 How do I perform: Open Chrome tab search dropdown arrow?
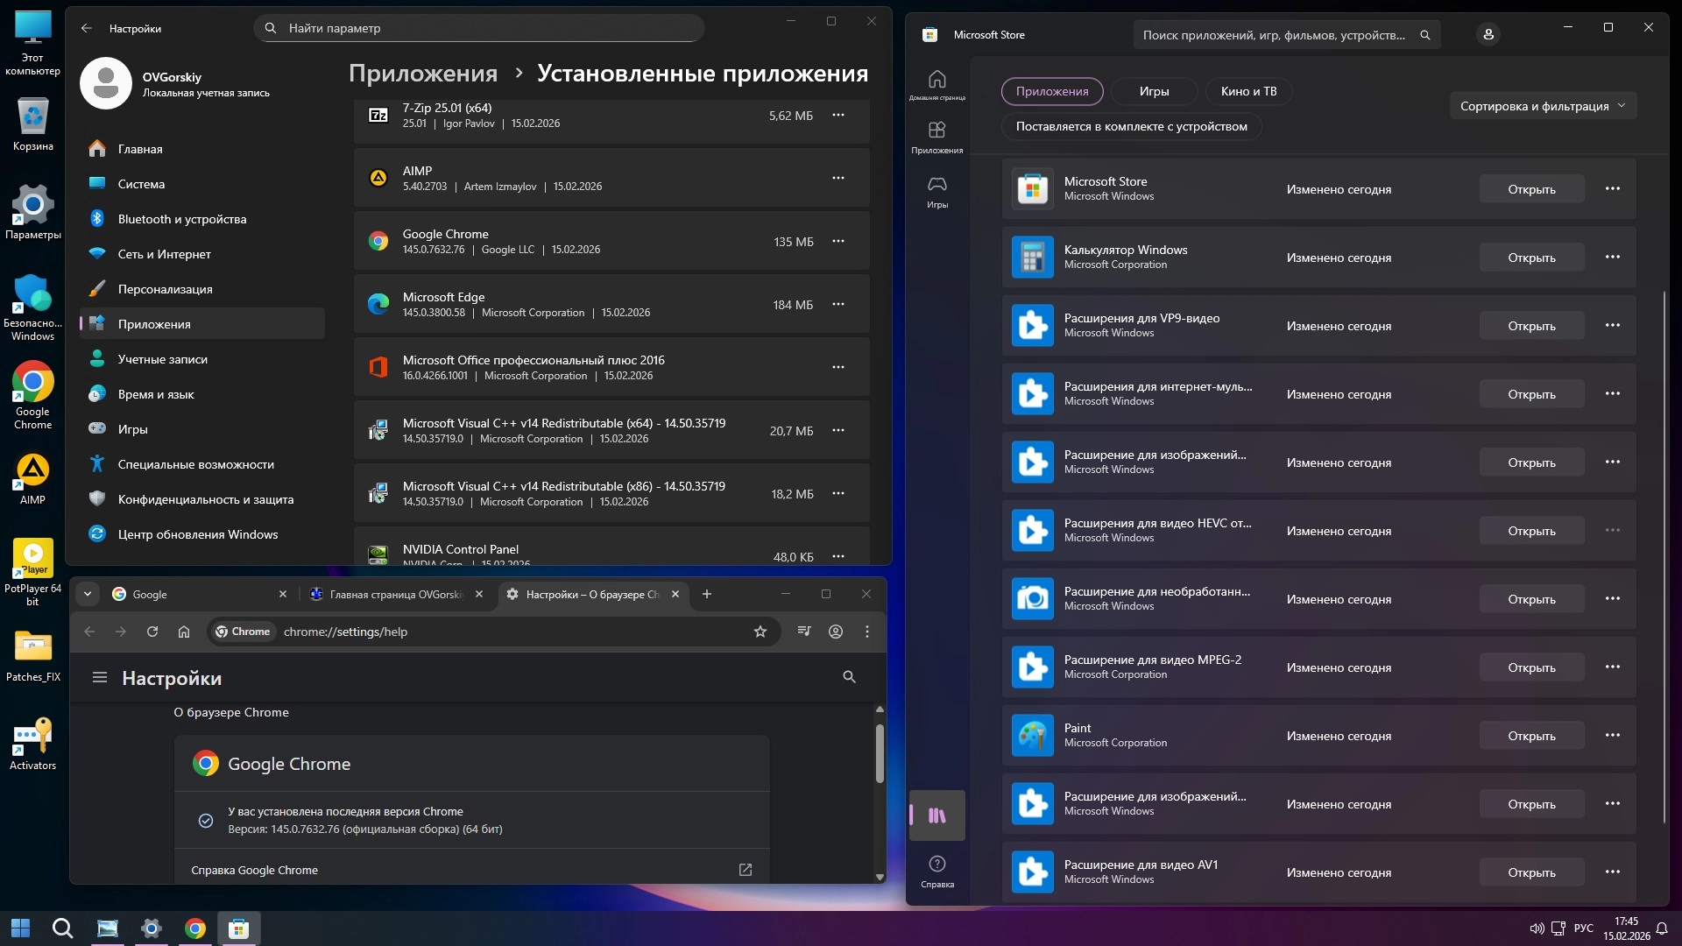click(x=88, y=594)
